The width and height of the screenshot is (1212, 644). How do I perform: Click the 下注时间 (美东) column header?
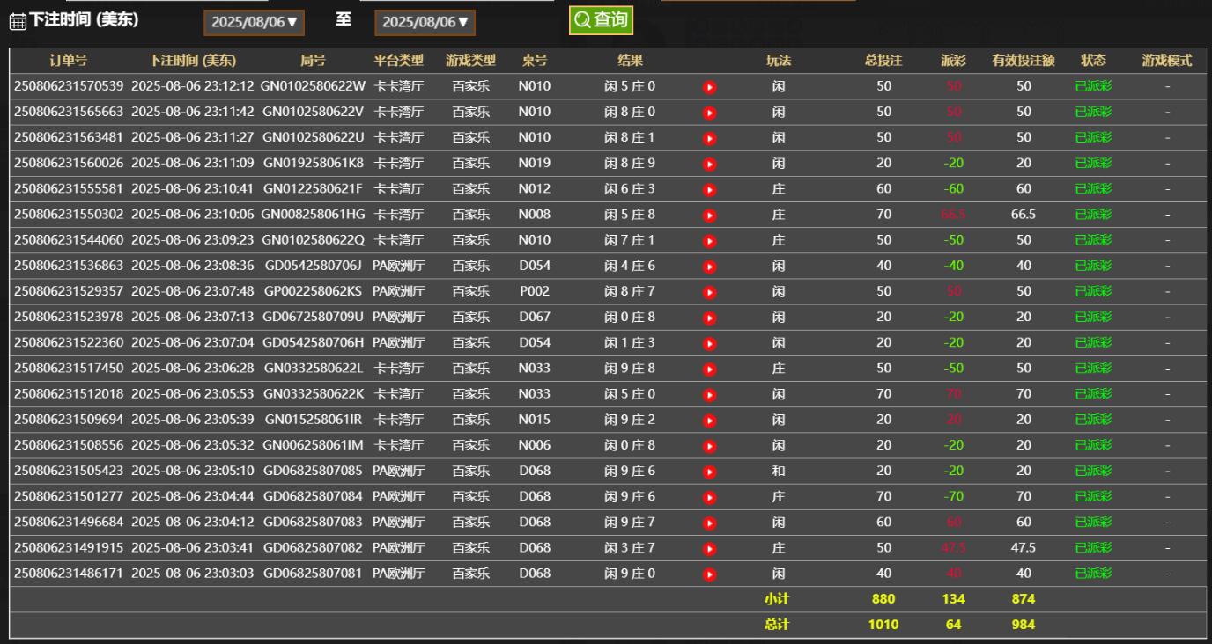[192, 61]
